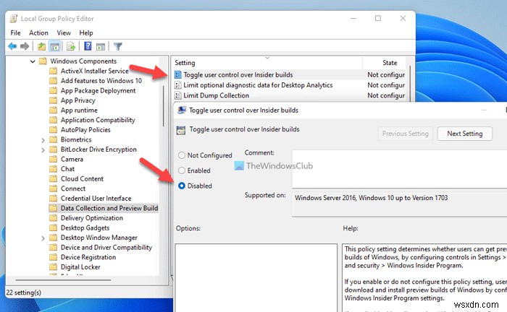Click the Back arrow toolbar icon
507x312 pixels.
[x=12, y=46]
